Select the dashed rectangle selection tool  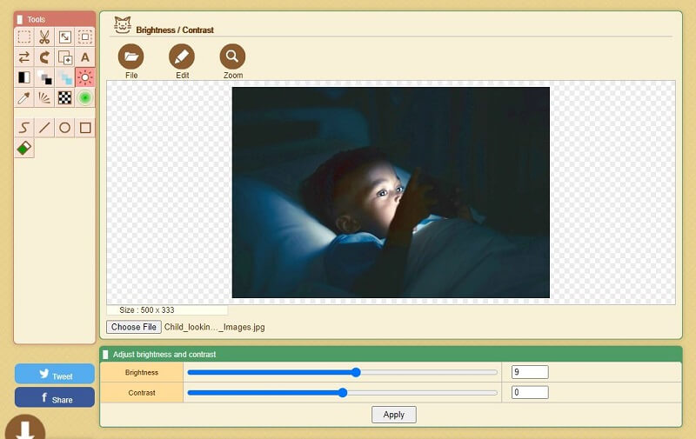click(24, 37)
